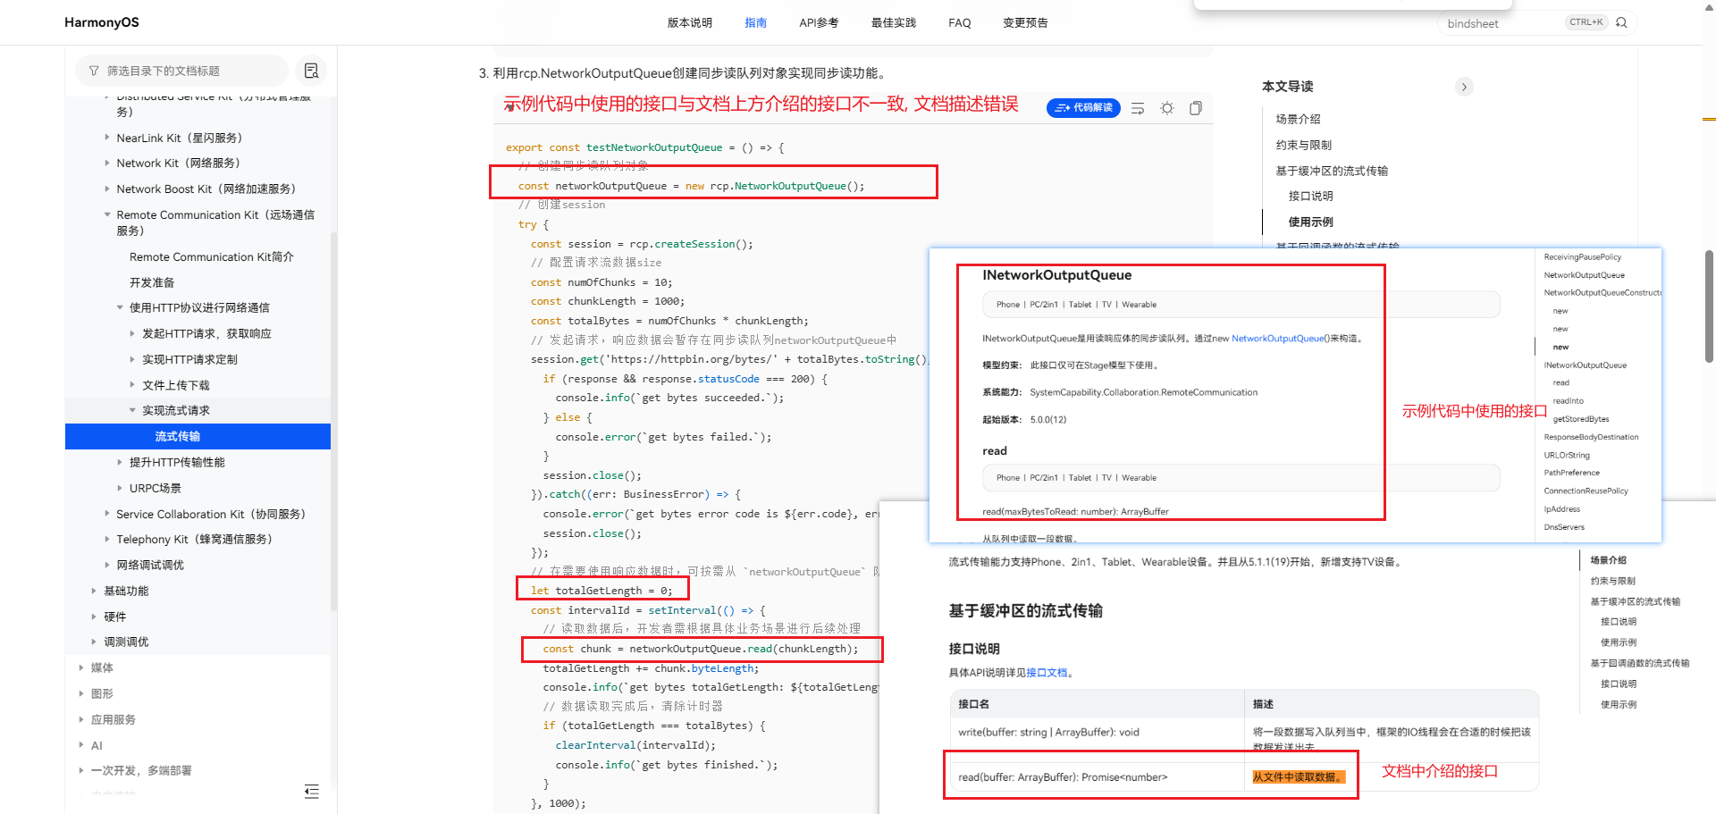Image resolution: width=1716 pixels, height=814 pixels.
Task: Expand 提升HTTP传输性能 node
Action: pos(120,462)
